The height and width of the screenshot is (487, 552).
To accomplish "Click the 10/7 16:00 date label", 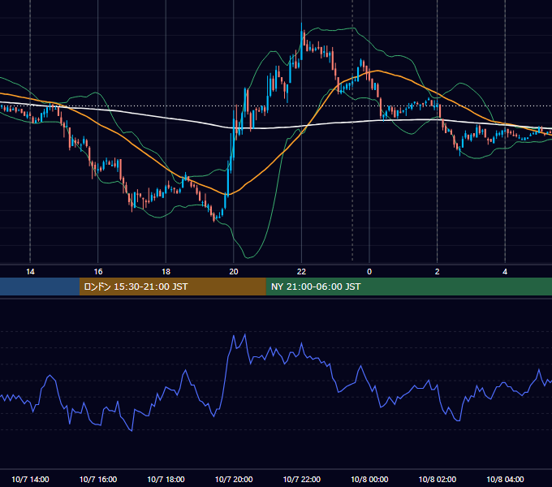I will pos(98,479).
